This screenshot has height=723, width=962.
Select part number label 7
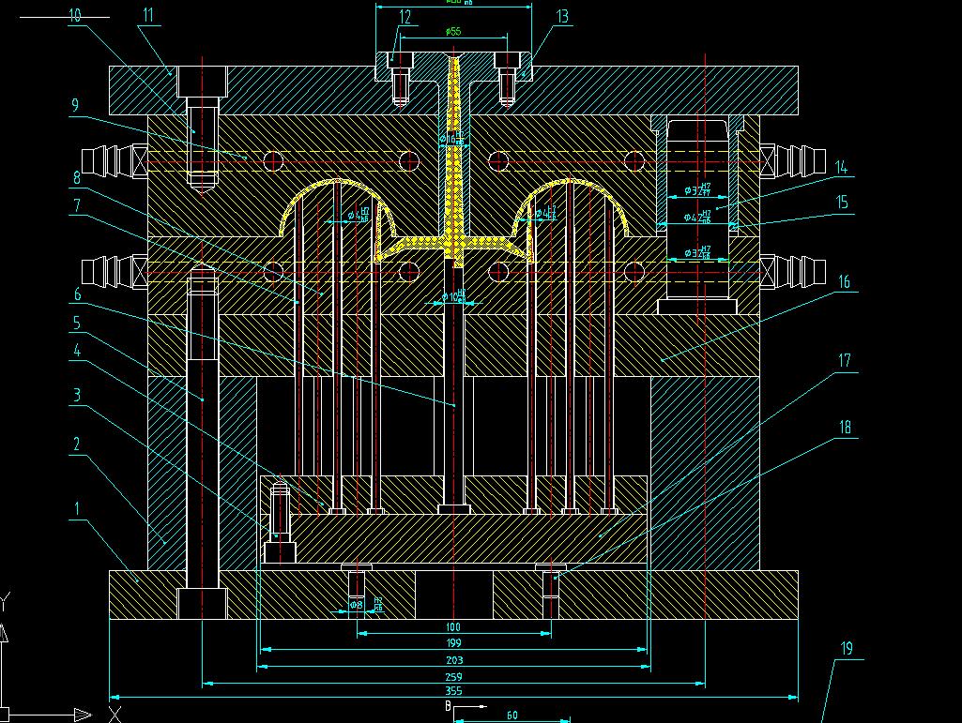77,204
